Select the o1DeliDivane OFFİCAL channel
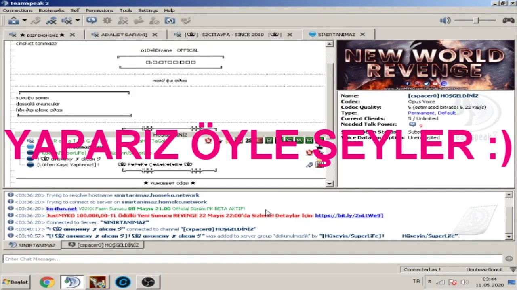This screenshot has height=290, width=517. [170, 50]
